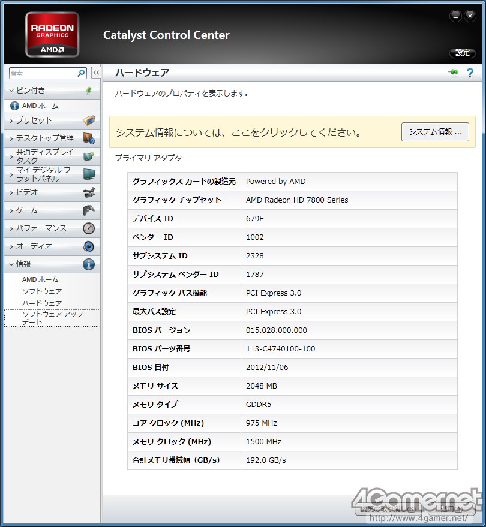Click the gamepad icon beside ゲーム

[x=89, y=210]
